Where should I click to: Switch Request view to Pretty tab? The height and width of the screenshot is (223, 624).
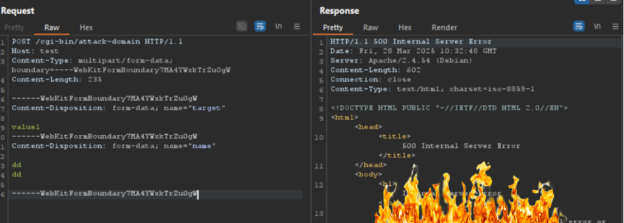[15, 27]
